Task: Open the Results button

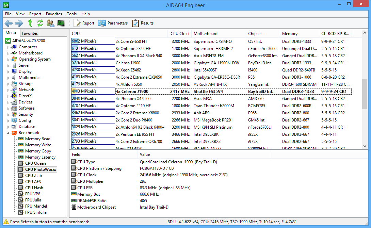Action: pos(143,23)
